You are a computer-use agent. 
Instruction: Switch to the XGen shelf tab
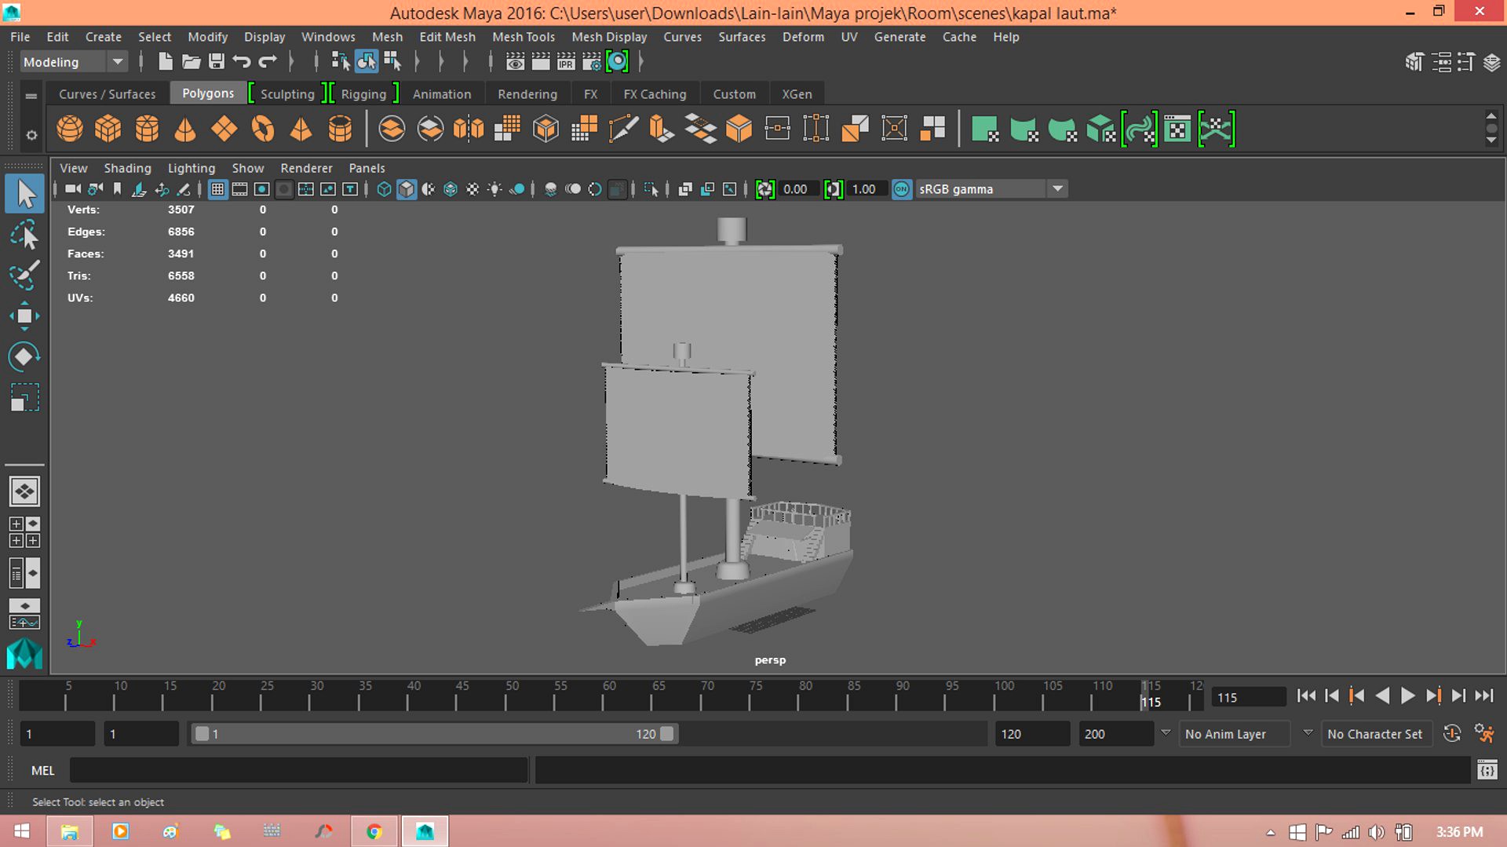tap(797, 94)
